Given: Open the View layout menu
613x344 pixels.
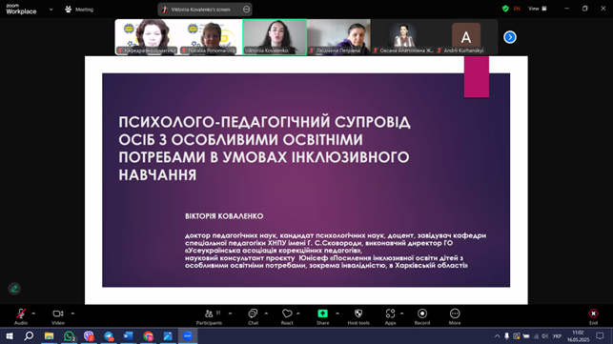Looking at the screenshot, I should [538, 9].
